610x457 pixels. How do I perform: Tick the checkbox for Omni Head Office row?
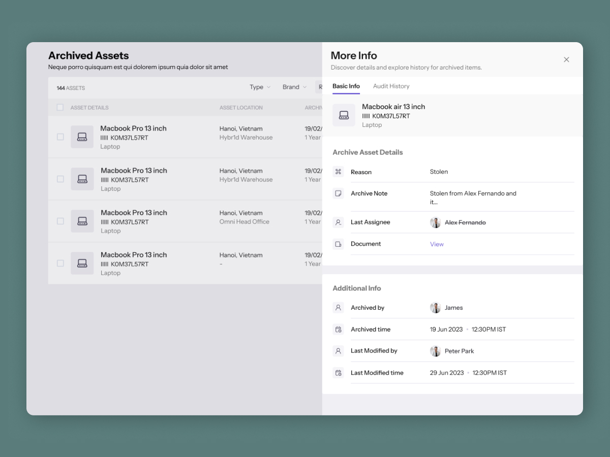click(x=60, y=221)
